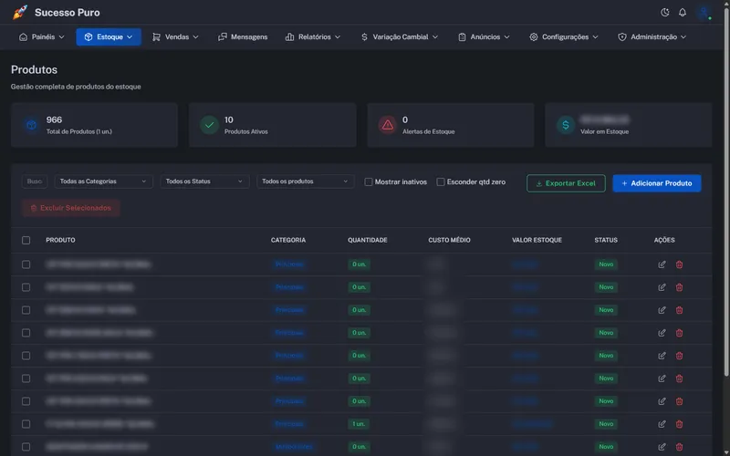Viewport: 730px width, 456px height.
Task: Click the CUSTO MÉDIO column header
Action: tap(449, 240)
